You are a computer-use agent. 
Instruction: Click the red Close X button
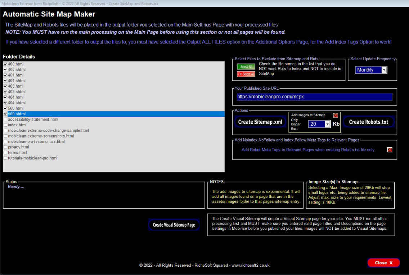click(x=383, y=263)
